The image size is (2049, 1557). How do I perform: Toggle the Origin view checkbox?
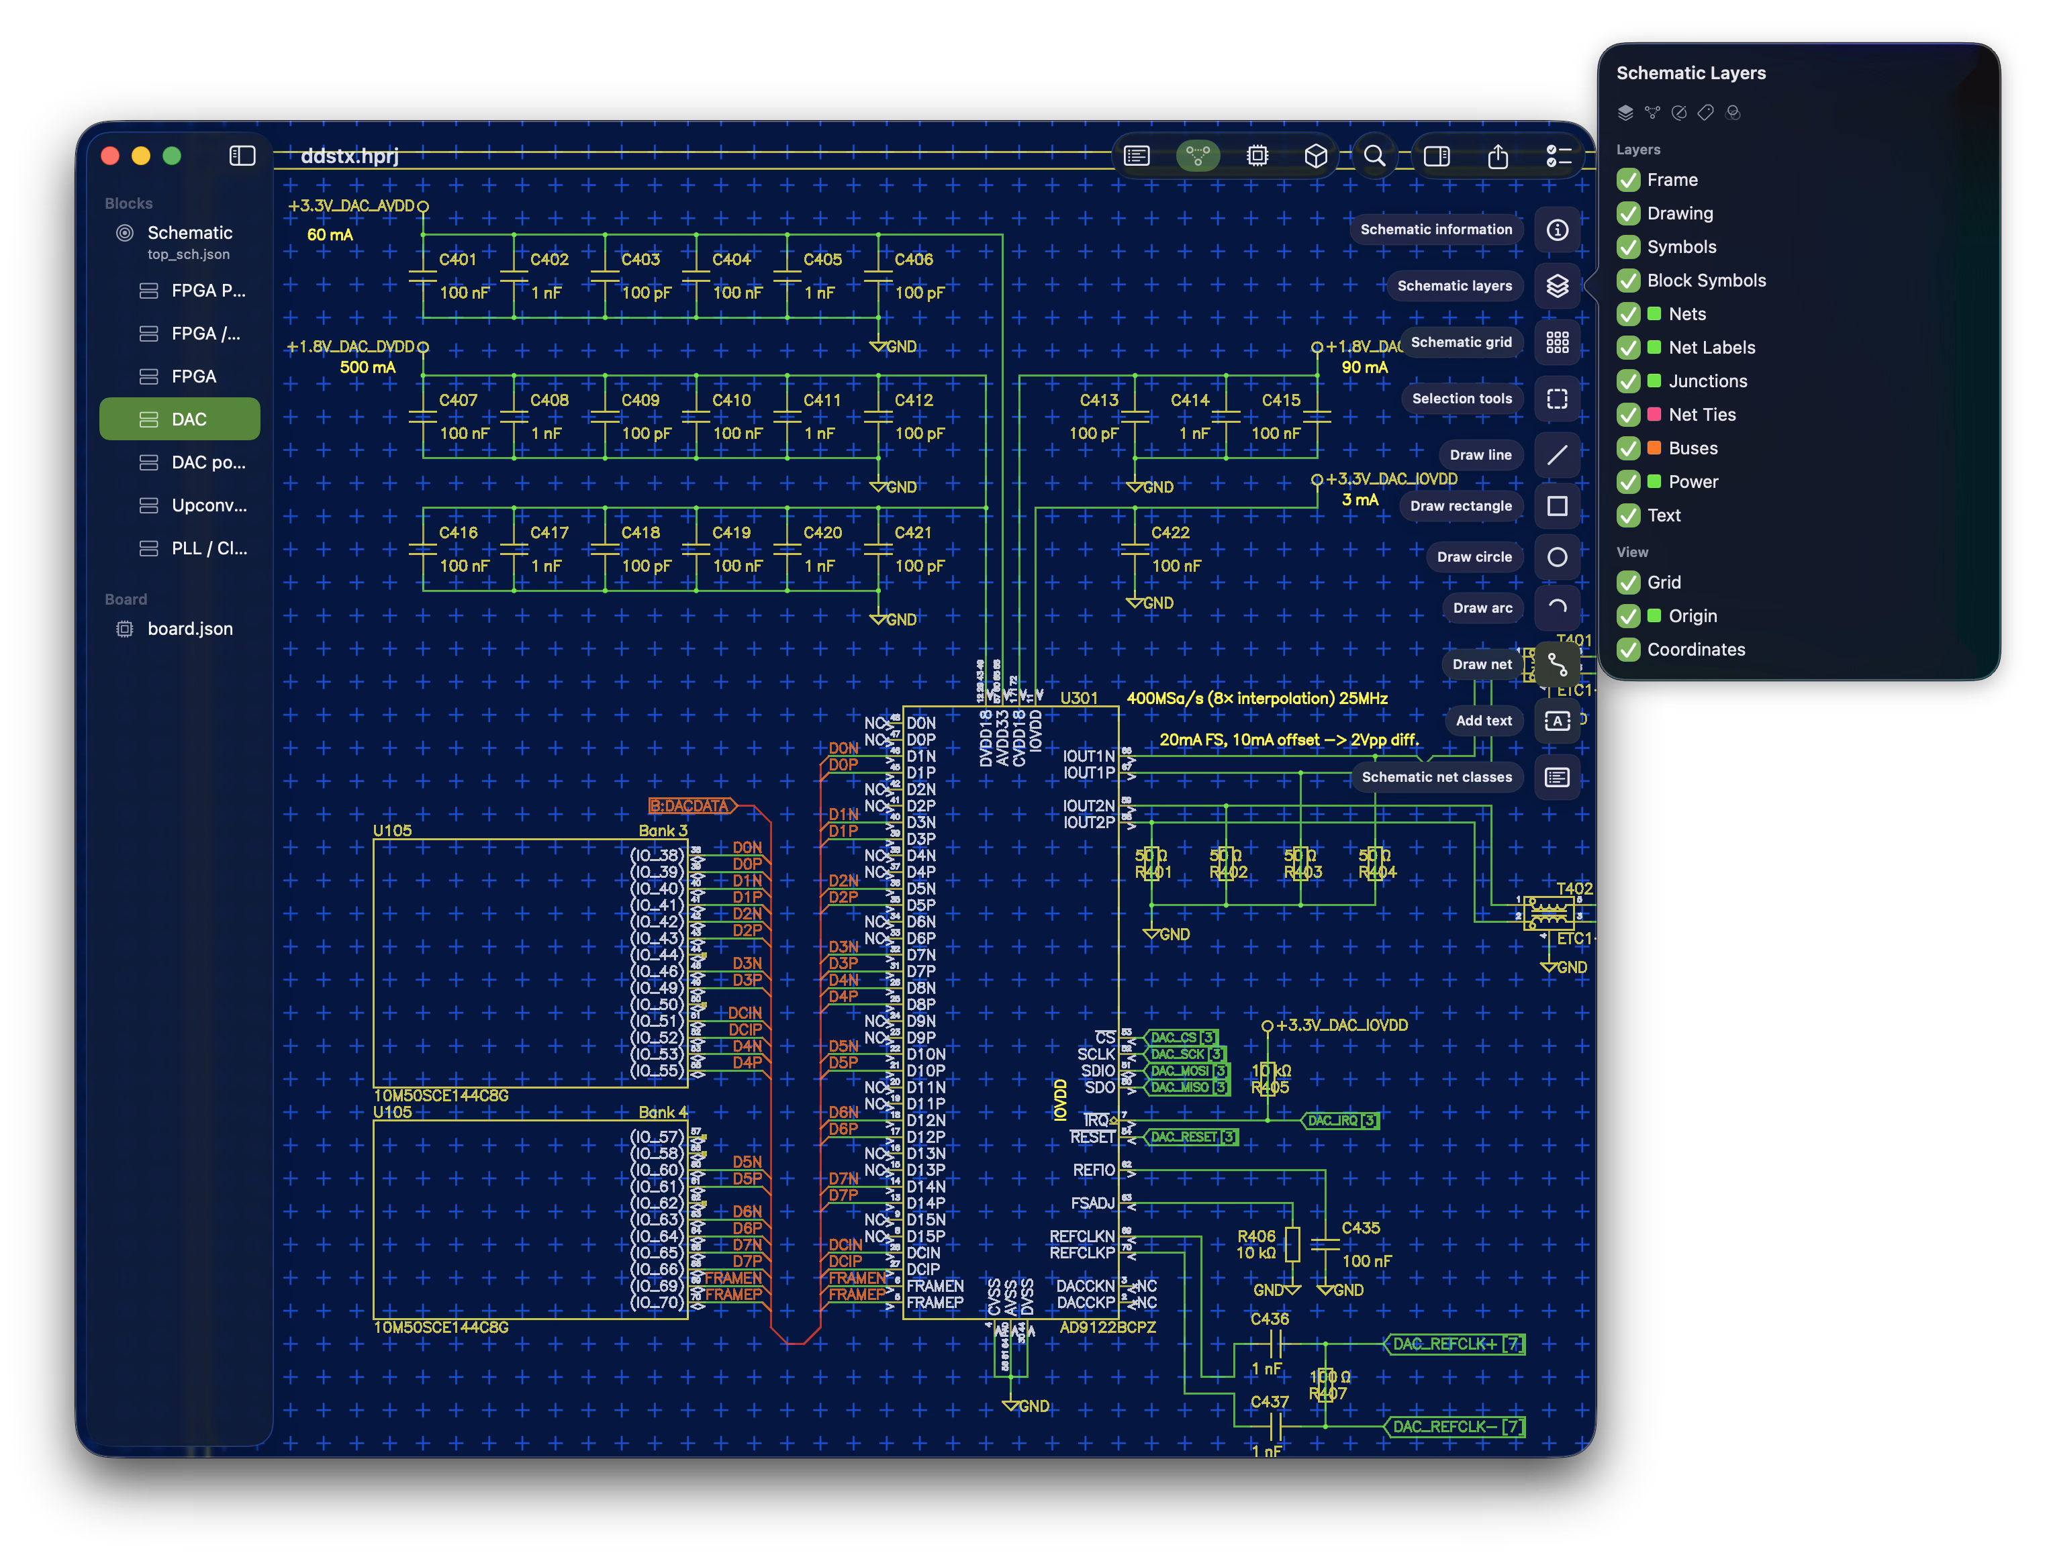[x=1627, y=615]
